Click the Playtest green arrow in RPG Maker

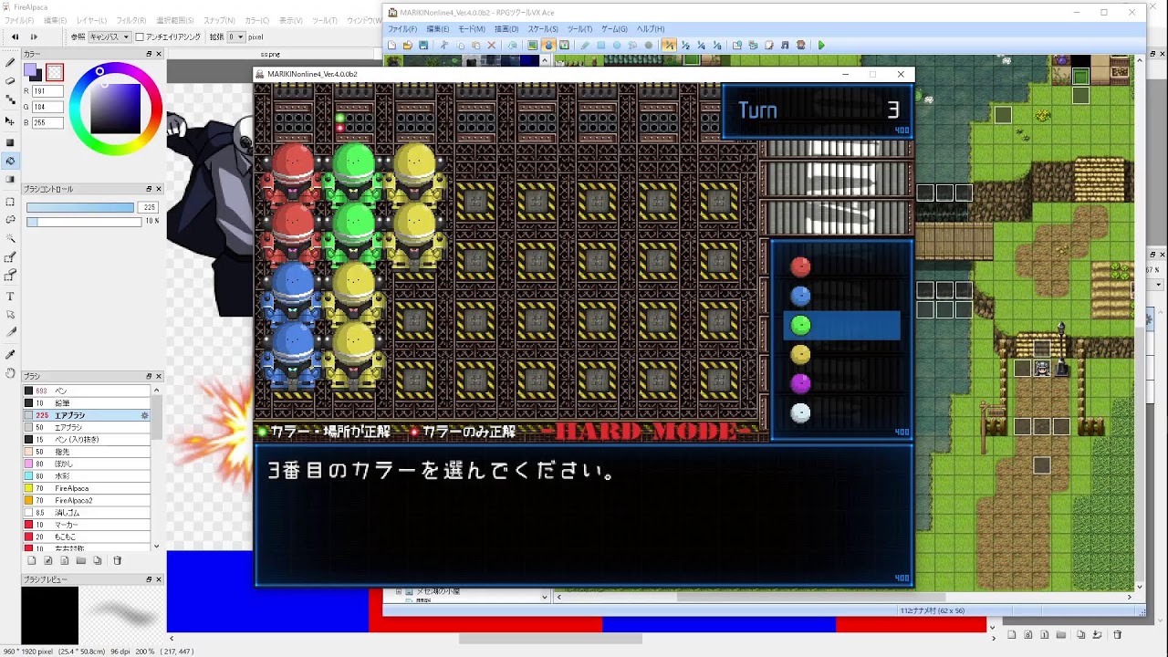pyautogui.click(x=821, y=45)
